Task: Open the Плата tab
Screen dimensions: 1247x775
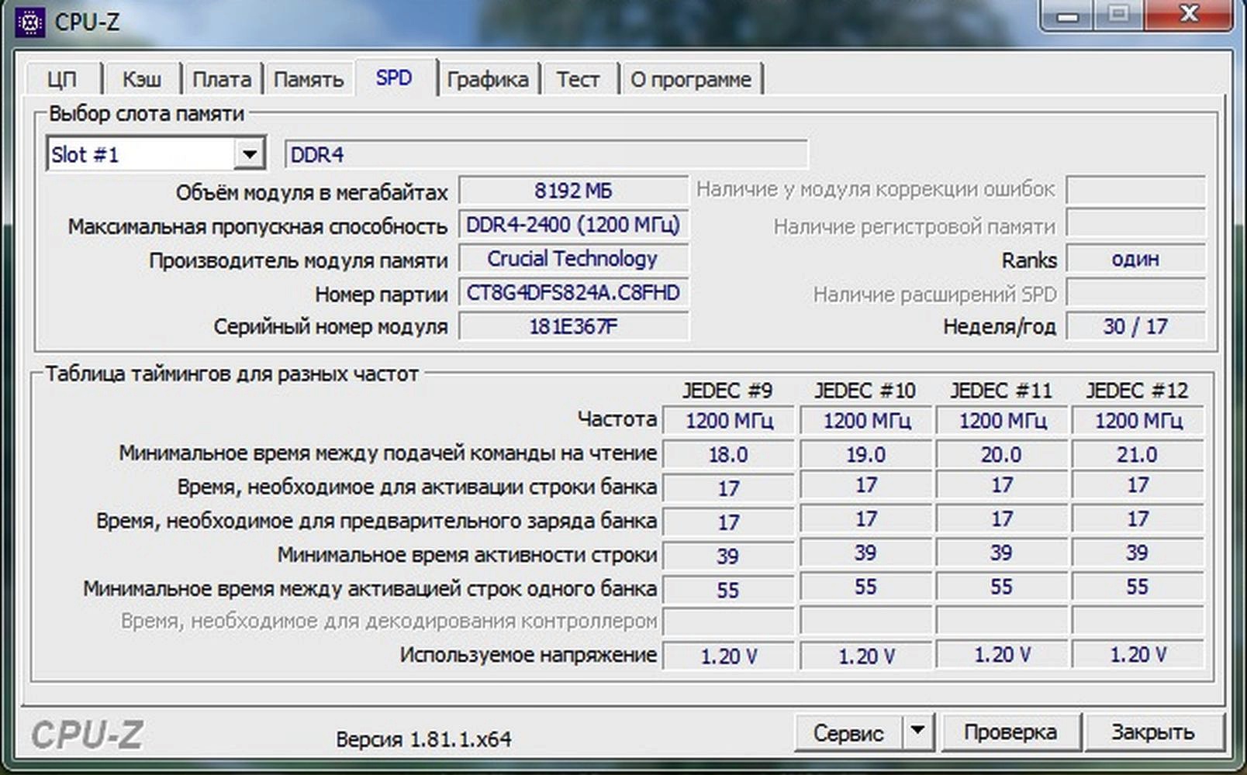Action: 222,79
